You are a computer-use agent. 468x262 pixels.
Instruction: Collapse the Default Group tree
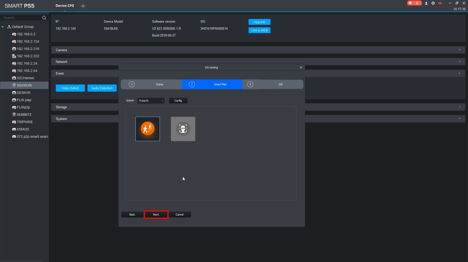(x=3, y=27)
